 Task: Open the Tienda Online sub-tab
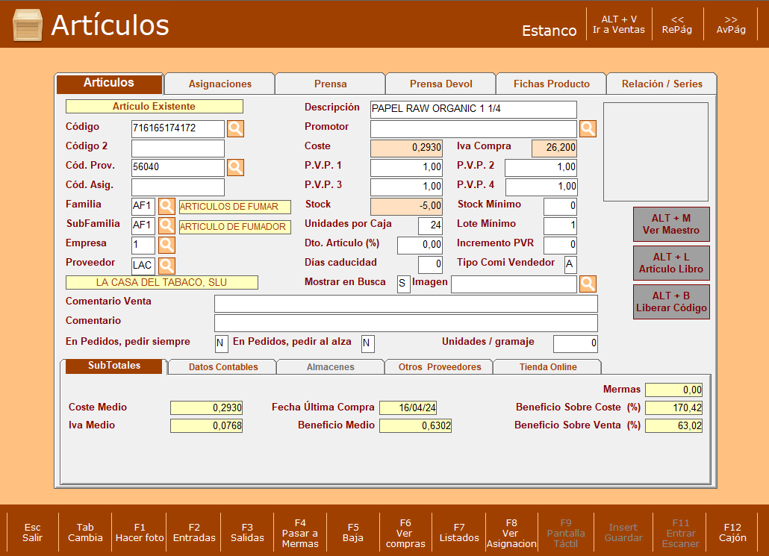tap(548, 366)
